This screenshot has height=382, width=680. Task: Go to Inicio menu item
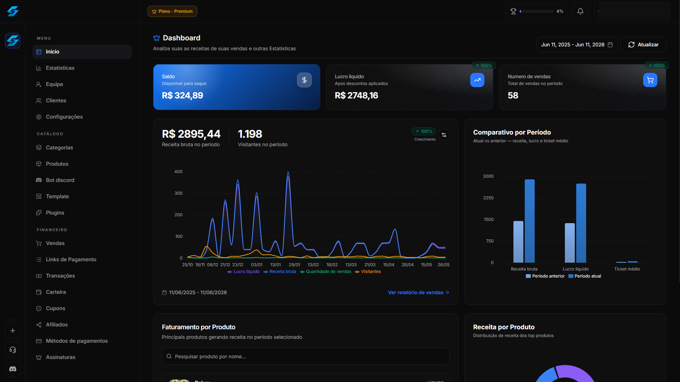click(82, 52)
